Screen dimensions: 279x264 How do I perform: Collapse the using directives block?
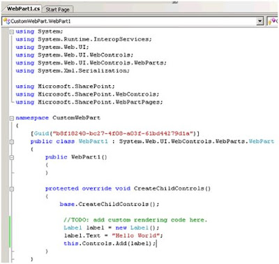12,31
